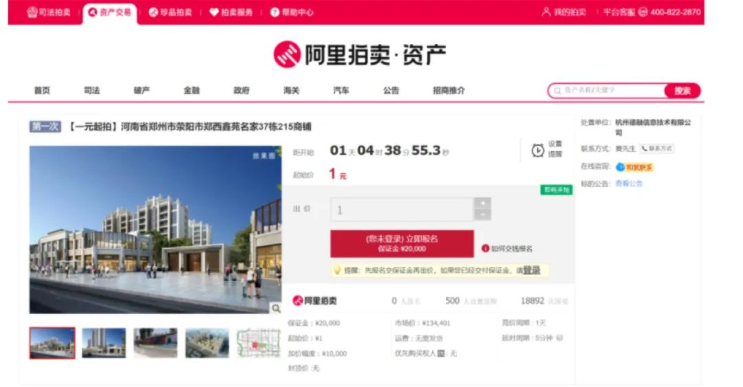Select the map thumbnail image

[x=259, y=343]
